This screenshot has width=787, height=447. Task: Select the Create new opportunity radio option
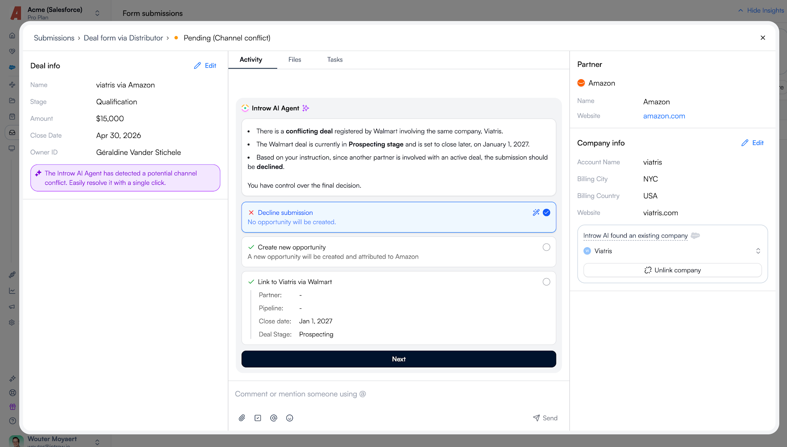pyautogui.click(x=546, y=247)
